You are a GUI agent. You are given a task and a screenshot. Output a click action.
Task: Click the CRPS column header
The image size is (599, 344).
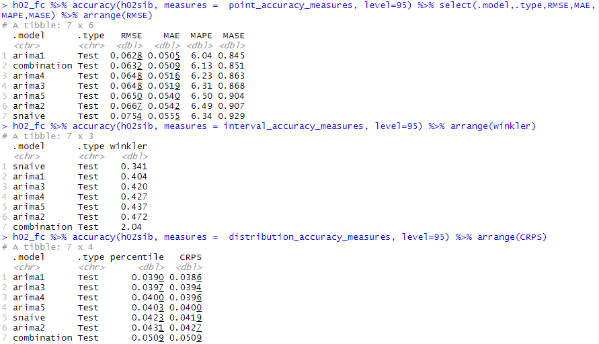(x=191, y=257)
